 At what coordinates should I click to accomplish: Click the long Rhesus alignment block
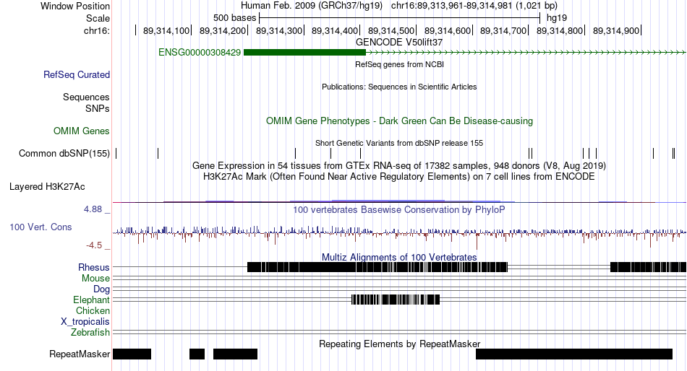pos(377,267)
